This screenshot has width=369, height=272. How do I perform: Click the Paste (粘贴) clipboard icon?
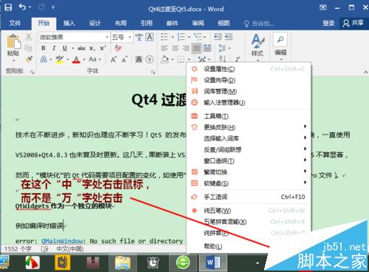click(13, 41)
